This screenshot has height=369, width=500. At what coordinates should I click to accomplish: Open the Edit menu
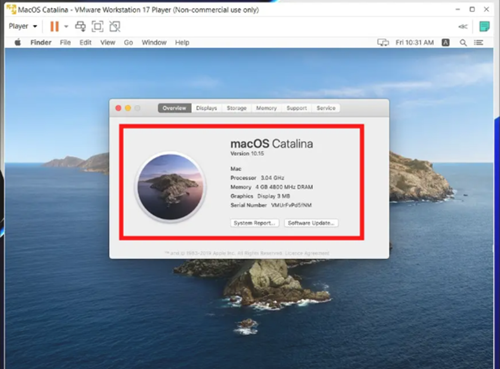(85, 42)
